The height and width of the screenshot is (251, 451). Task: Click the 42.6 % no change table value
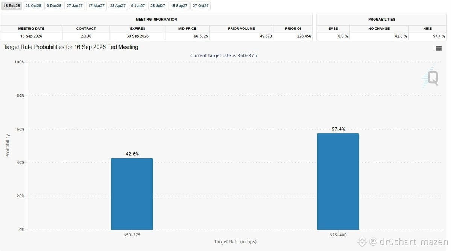[x=401, y=36]
